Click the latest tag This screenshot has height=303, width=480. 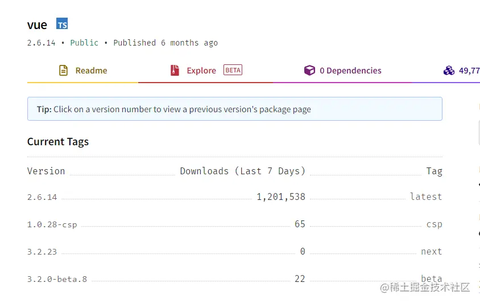[x=426, y=196]
